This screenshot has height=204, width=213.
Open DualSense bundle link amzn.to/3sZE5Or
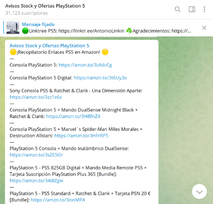pos(36,155)
